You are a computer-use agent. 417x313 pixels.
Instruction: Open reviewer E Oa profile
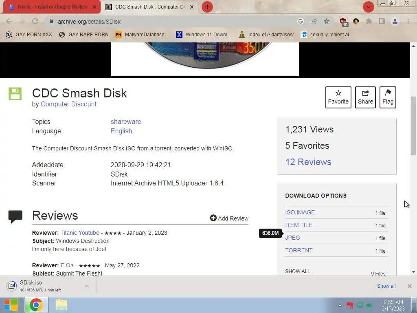click(x=67, y=265)
